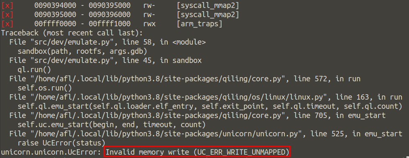Screen dimensions: 409x158
Task: Click the second [syscall_mmap2] label
Action: [208, 15]
